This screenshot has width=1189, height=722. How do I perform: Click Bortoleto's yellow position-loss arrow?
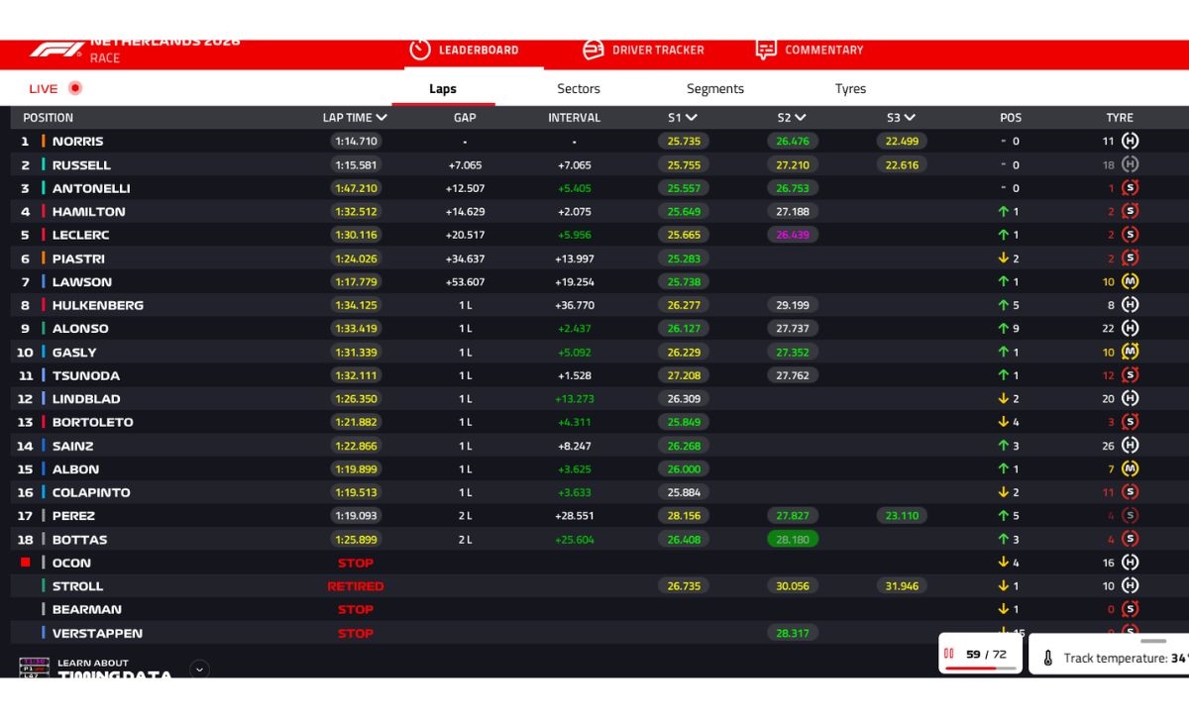(1003, 422)
